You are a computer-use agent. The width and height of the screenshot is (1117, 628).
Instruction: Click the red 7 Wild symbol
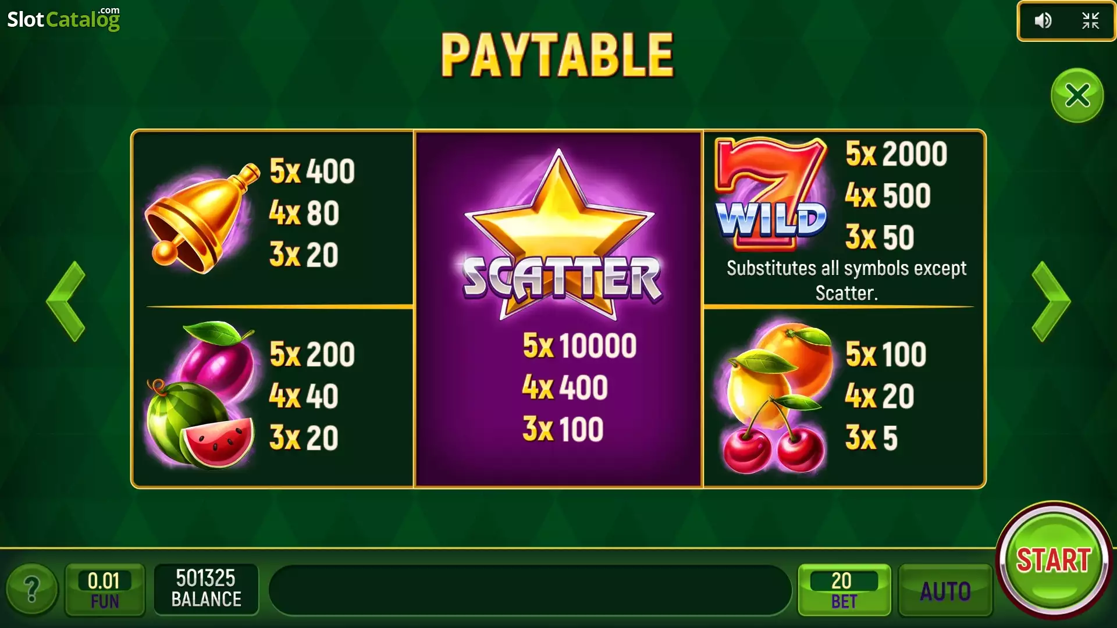771,194
